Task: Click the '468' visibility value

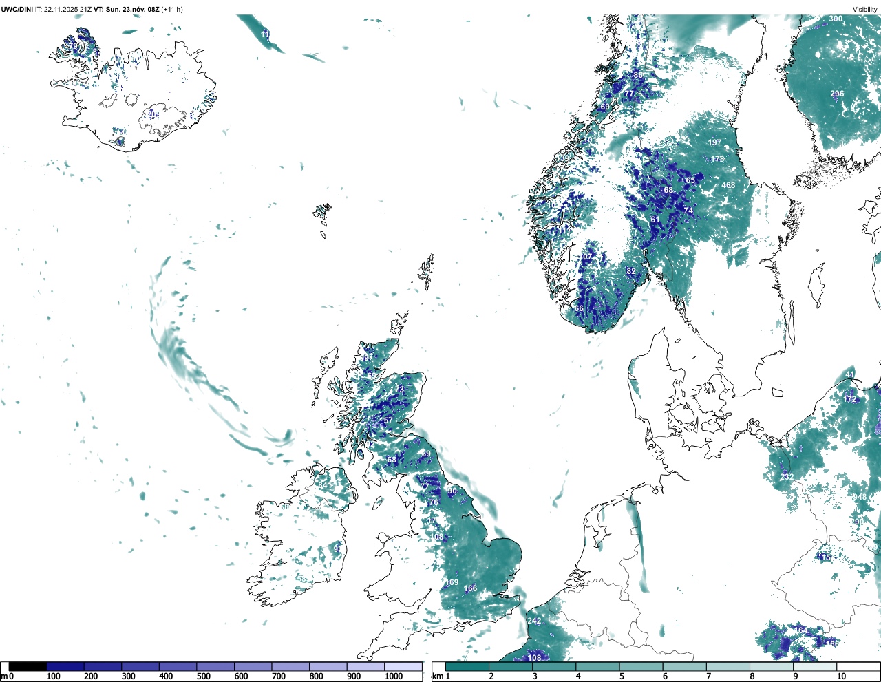Action: pyautogui.click(x=728, y=184)
